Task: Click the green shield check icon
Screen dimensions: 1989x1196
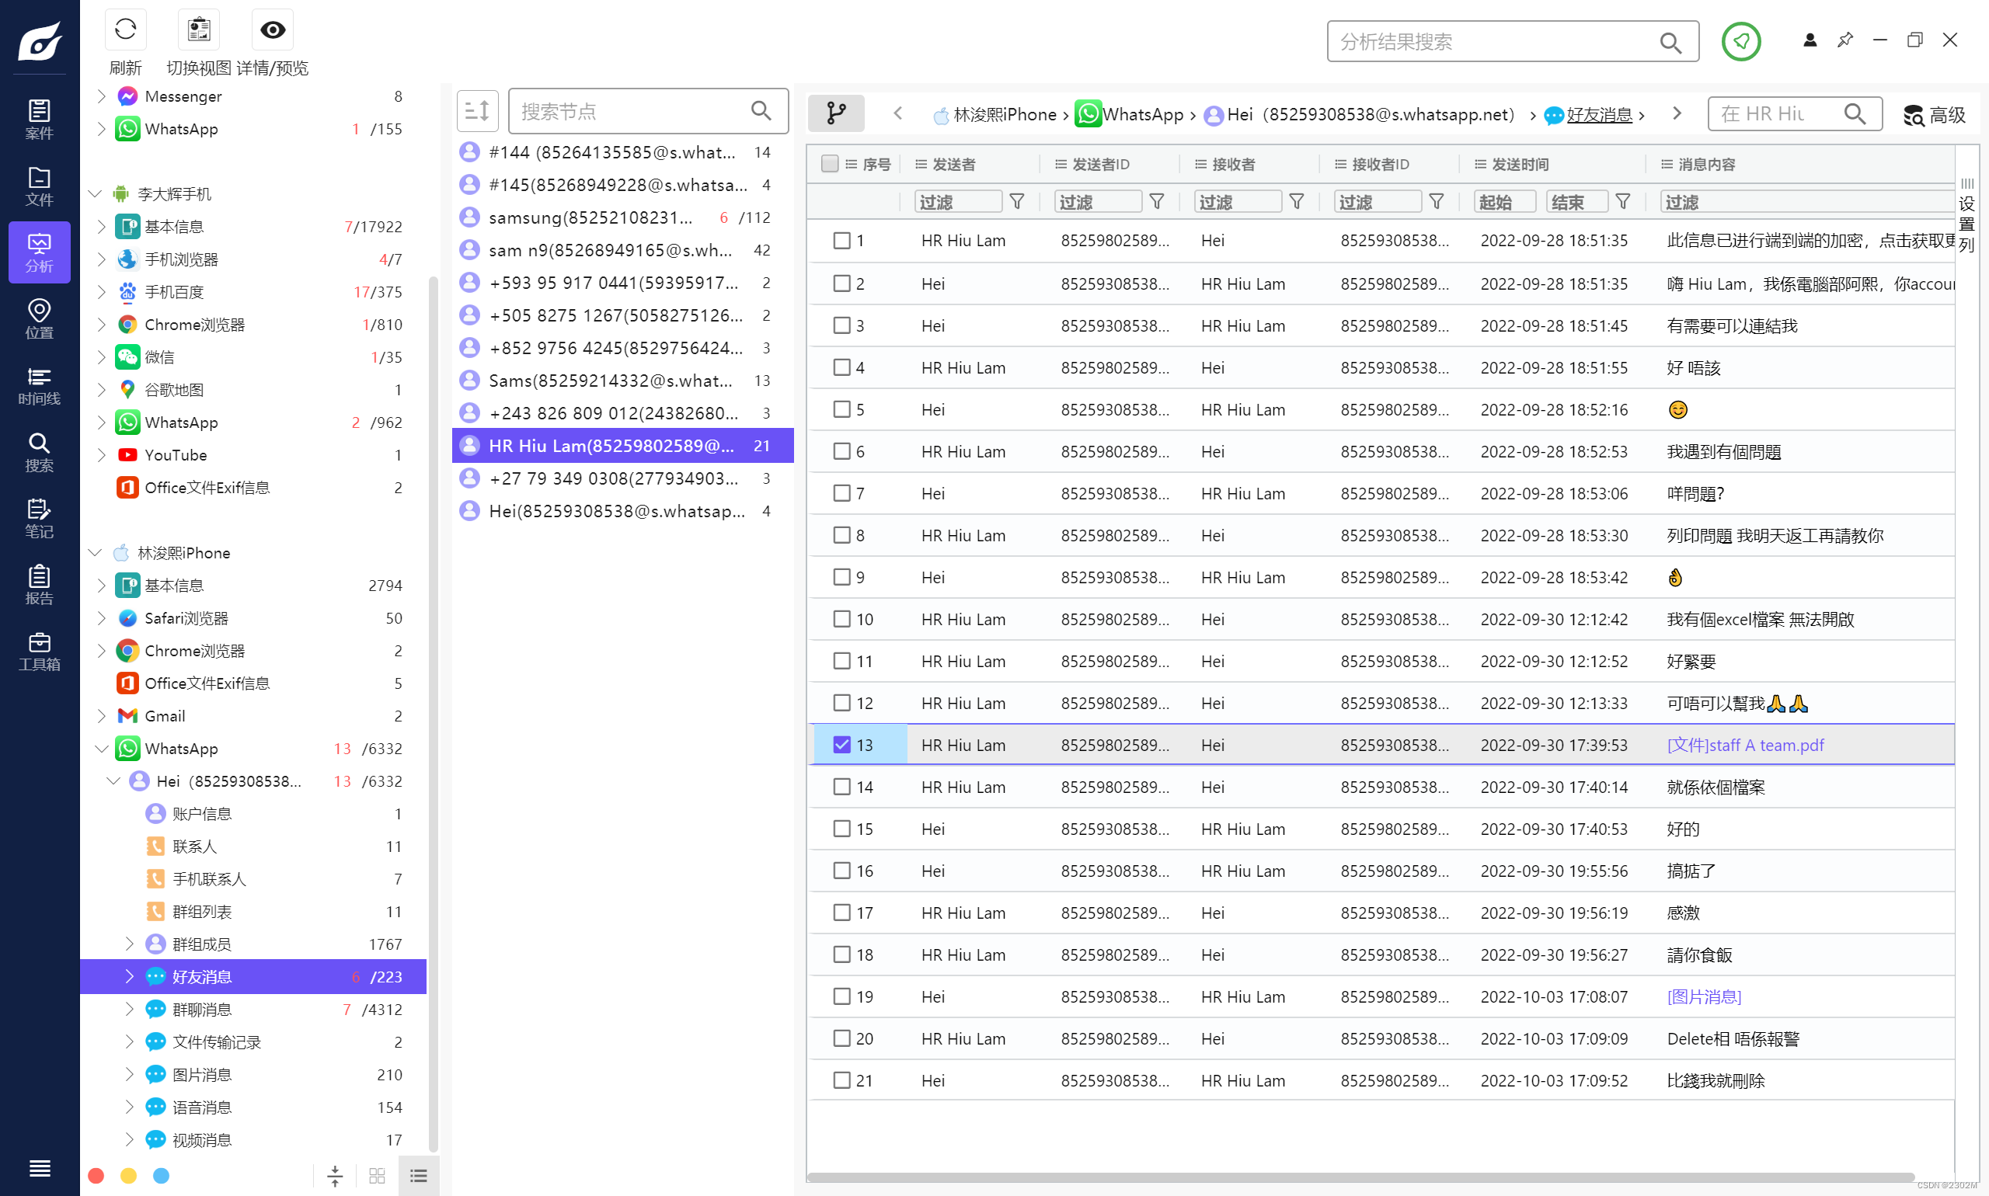Action: (x=1740, y=41)
